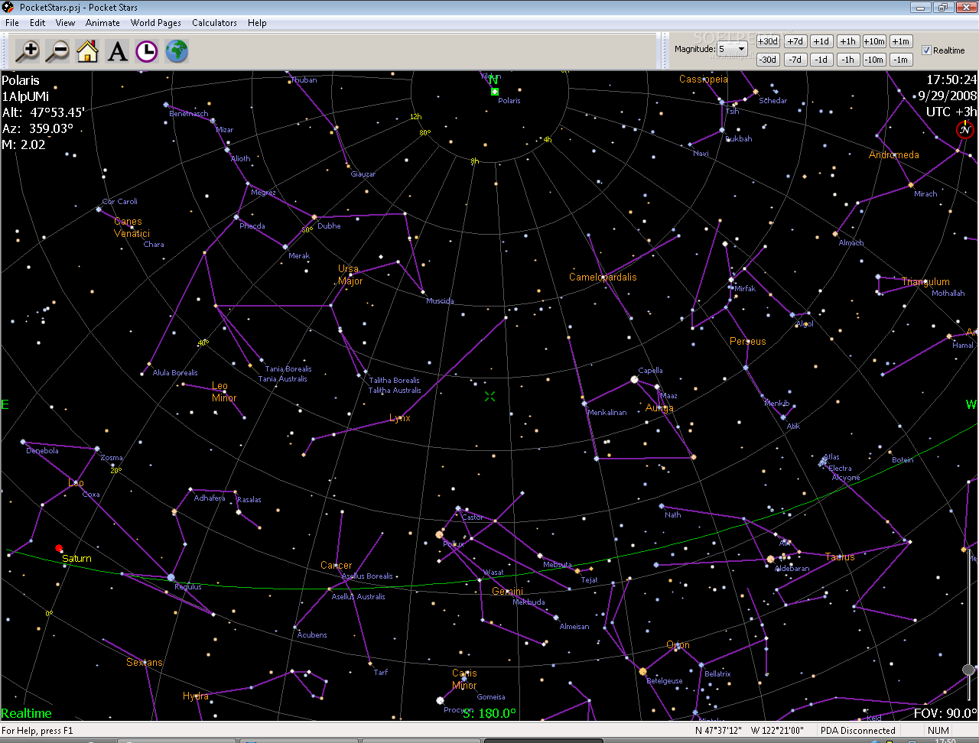
Task: Advance time with the +1d button
Action: [821, 41]
